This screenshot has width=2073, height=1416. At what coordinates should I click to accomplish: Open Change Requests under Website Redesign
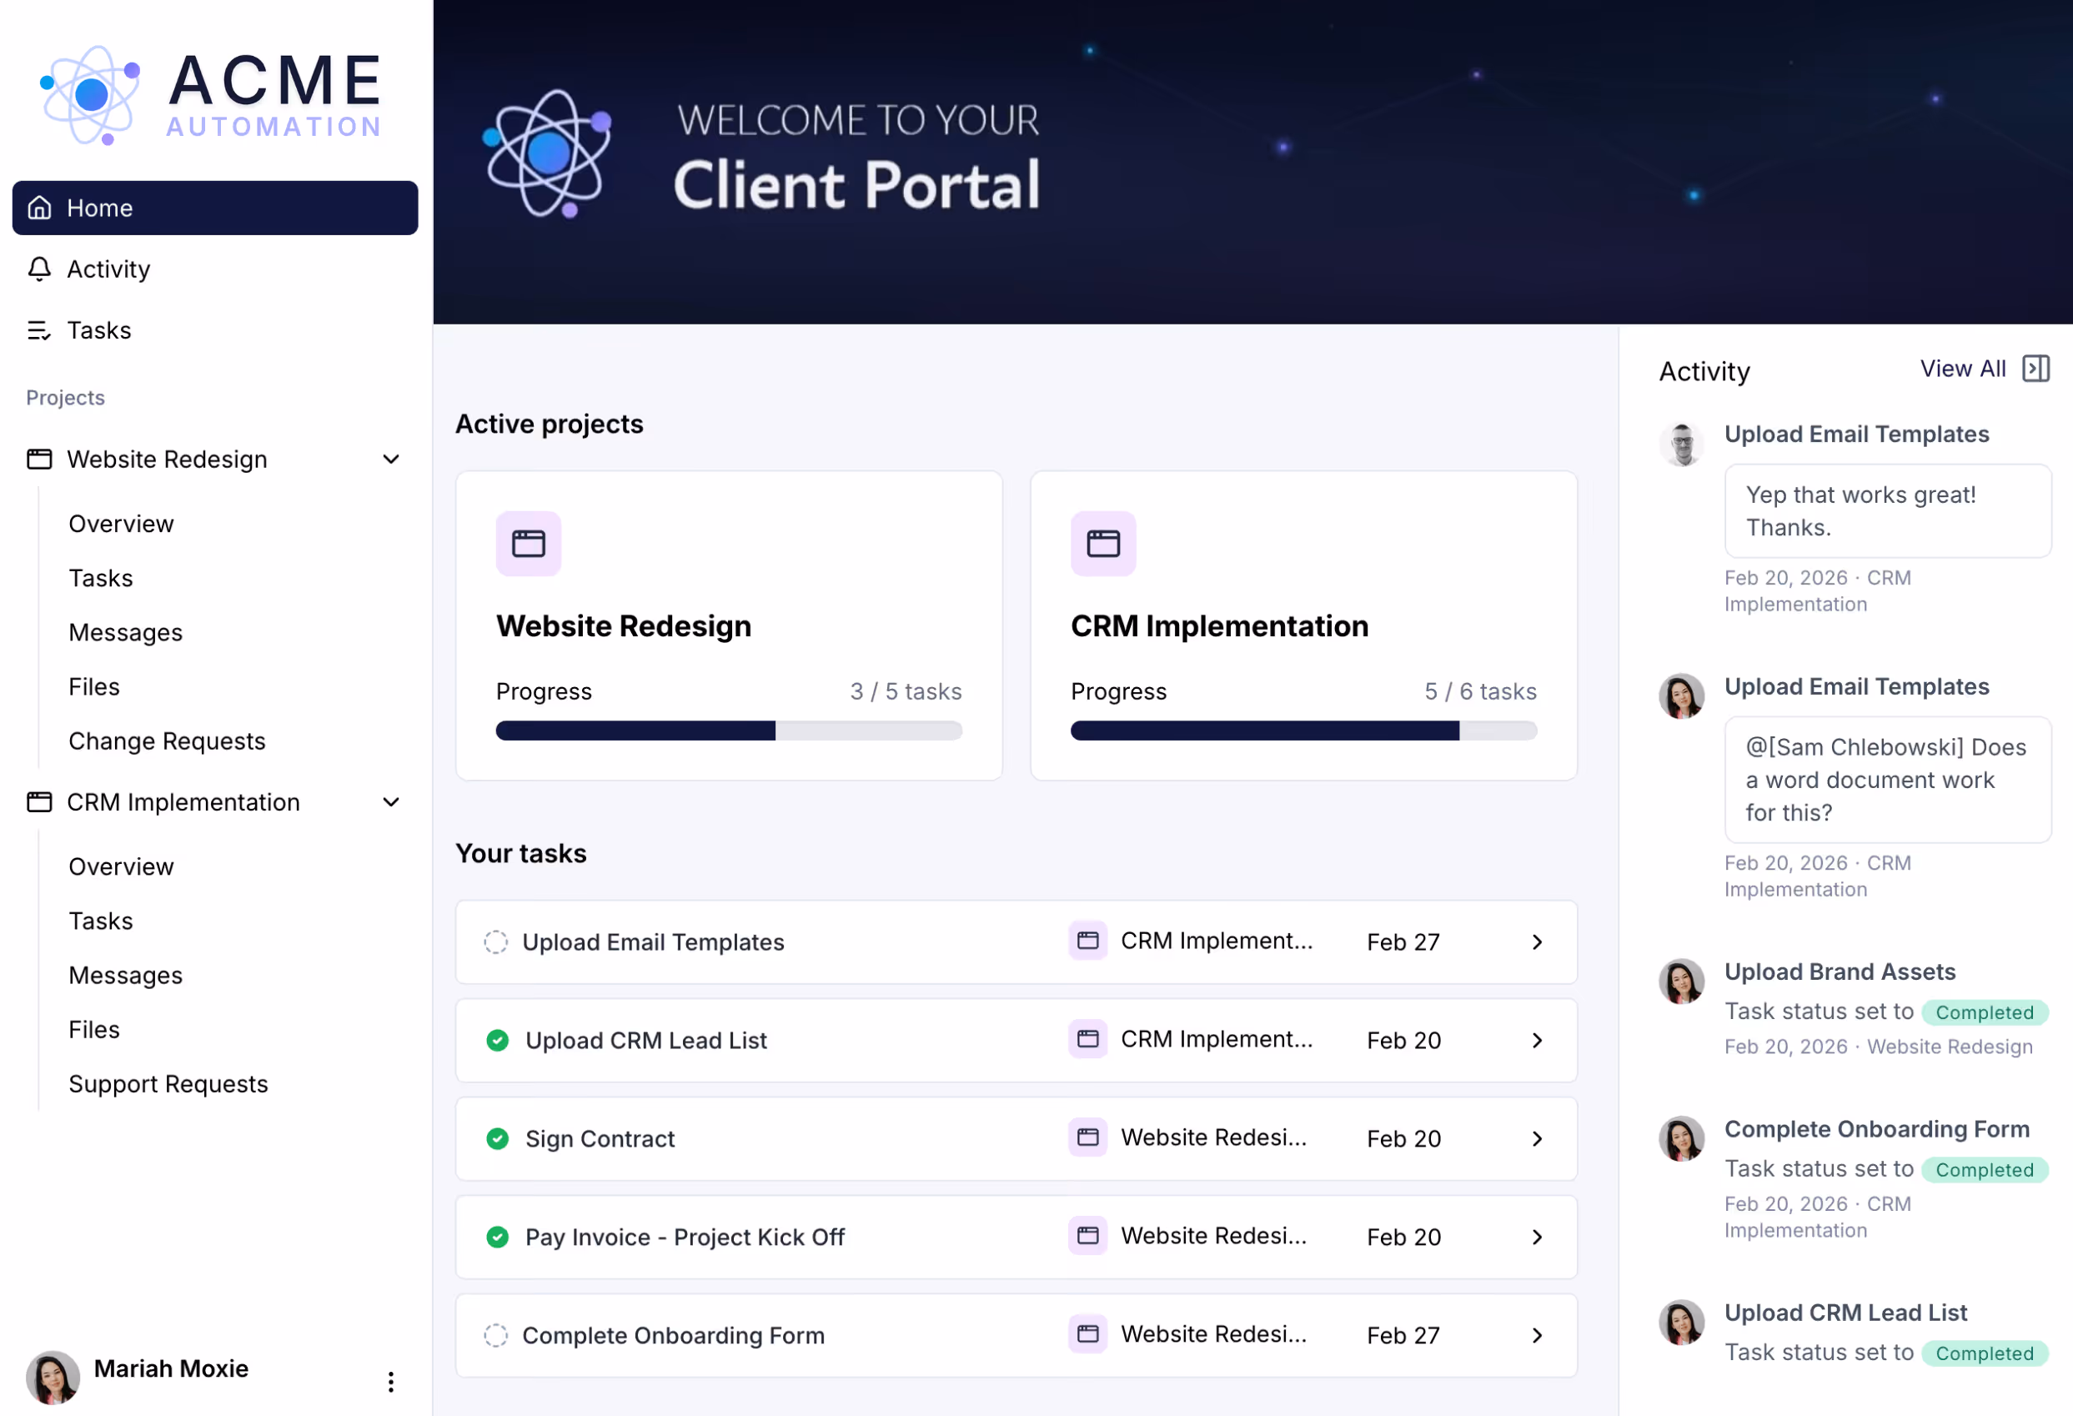coord(167,741)
